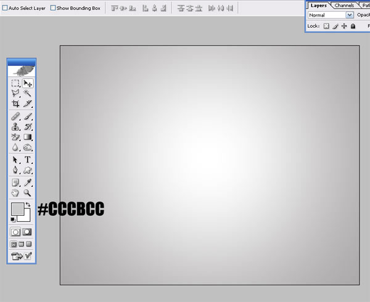Viewport: 370px width, 302px height.
Task: Enable Auto Select Layer checkbox
Action: [x=6, y=8]
